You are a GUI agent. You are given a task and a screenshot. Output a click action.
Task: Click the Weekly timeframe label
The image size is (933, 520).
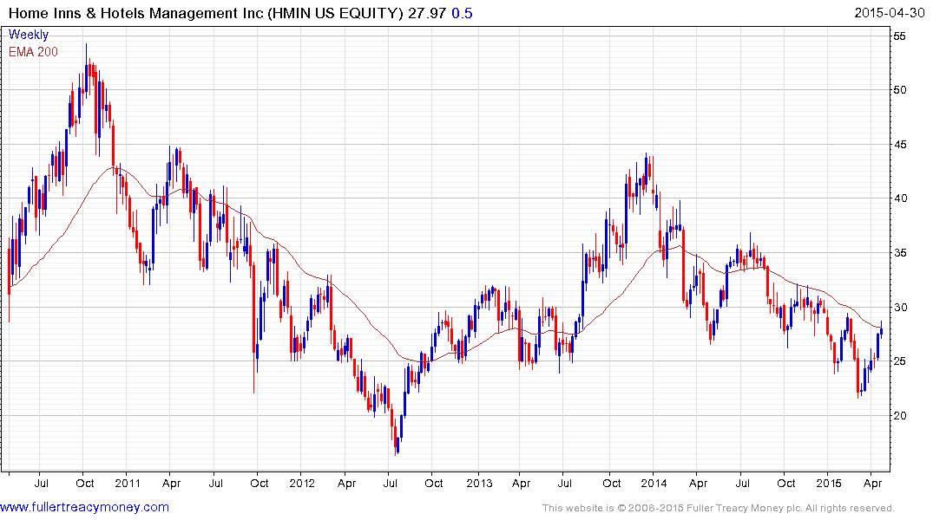(x=29, y=35)
